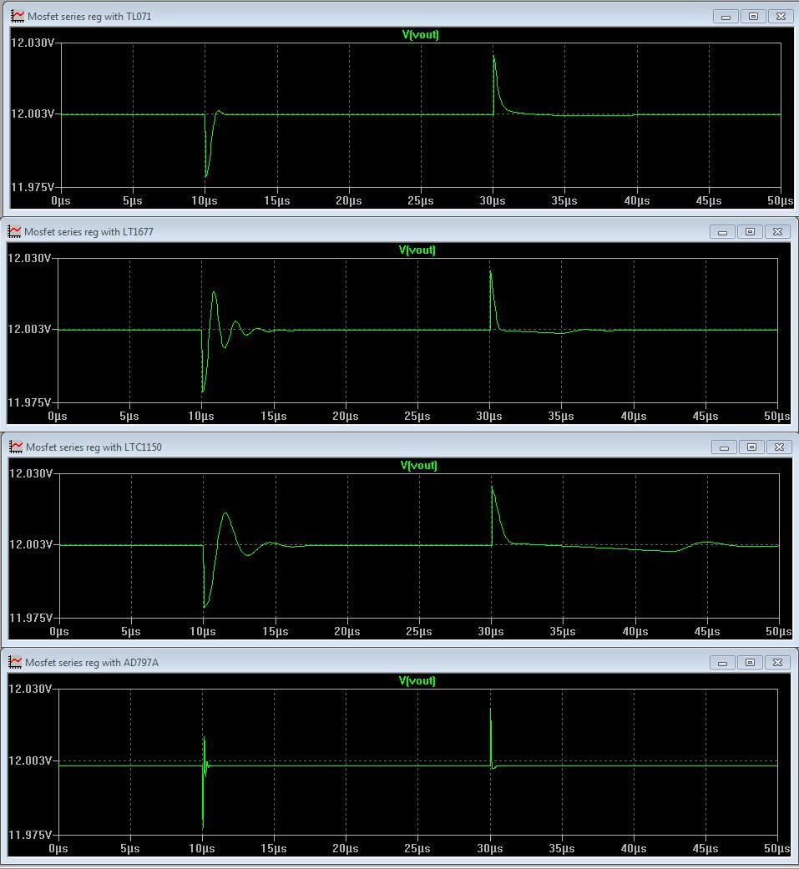Click the 45µs time label in the LTC1150 plot
This screenshot has height=869, width=799.
tap(707, 631)
